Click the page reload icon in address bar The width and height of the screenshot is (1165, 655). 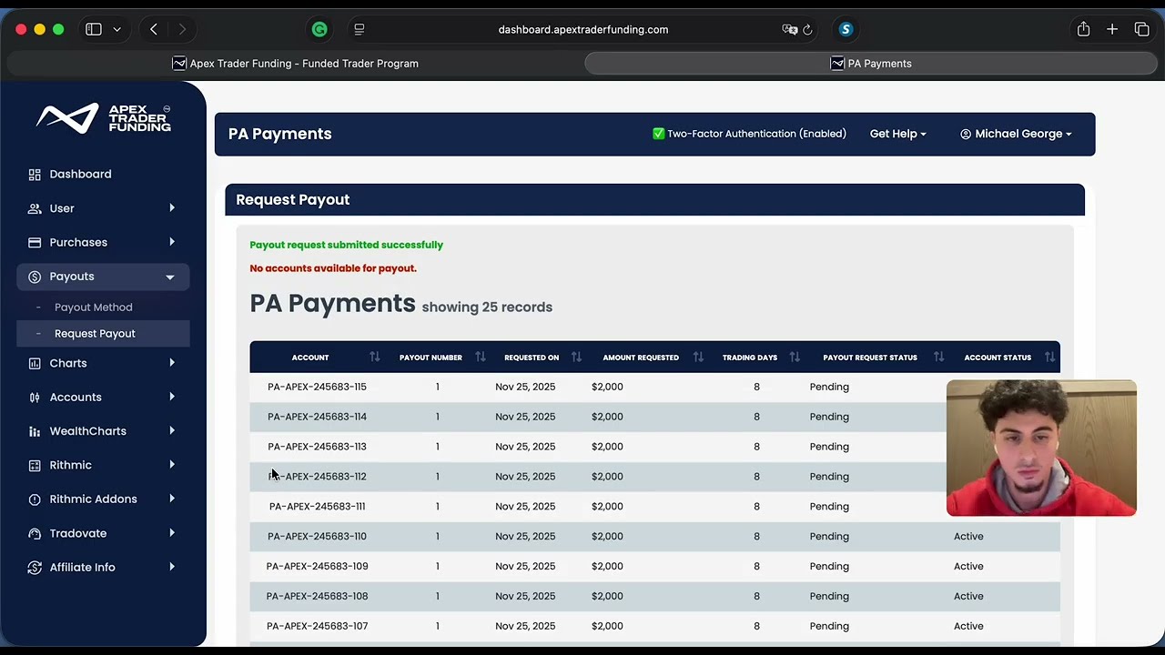coord(807,30)
